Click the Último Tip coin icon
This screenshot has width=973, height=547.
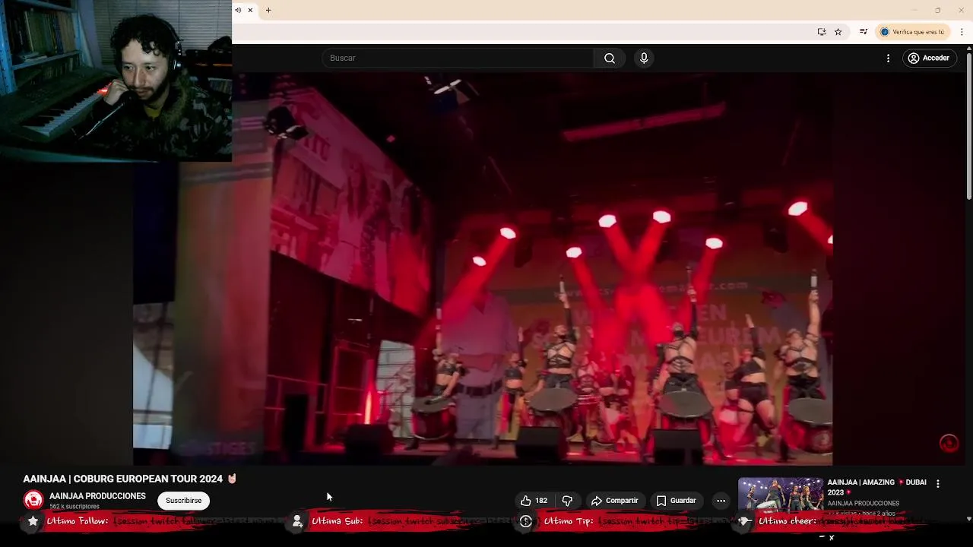[x=525, y=521]
